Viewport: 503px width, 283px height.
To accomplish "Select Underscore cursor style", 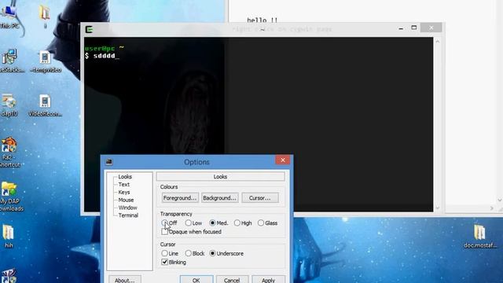I will 212,253.
